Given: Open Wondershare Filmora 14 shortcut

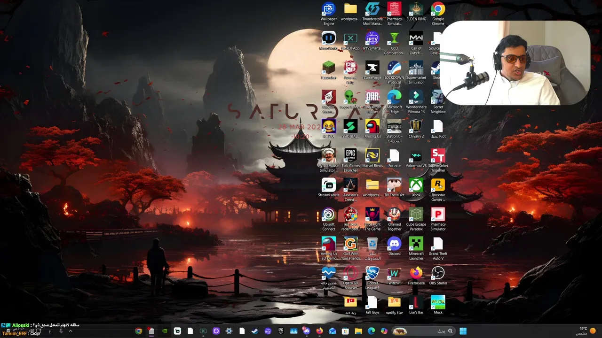Looking at the screenshot, I should [x=416, y=102].
